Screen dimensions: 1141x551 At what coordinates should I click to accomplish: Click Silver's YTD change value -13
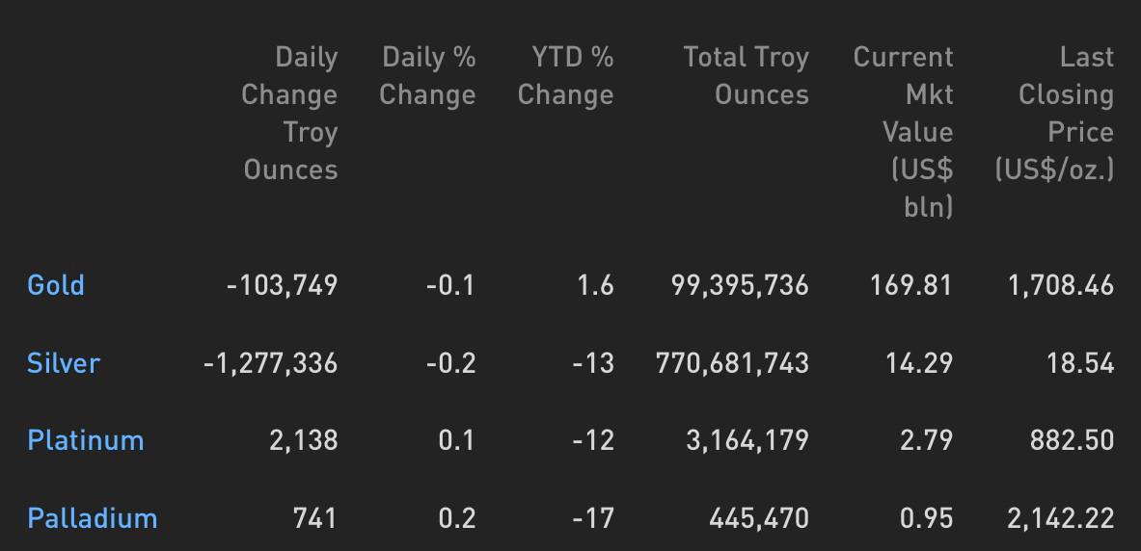tap(593, 363)
